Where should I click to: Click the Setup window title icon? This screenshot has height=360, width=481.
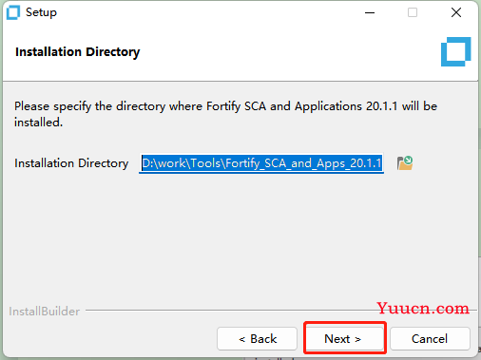13,12
